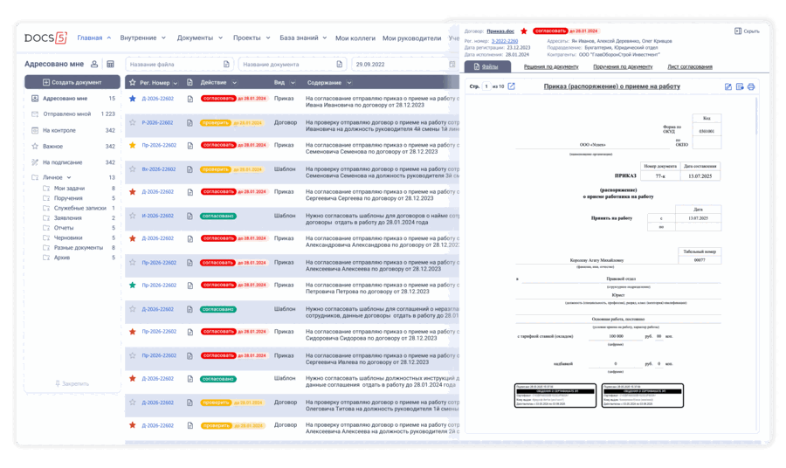Toggle star on row И-2026-22602
This screenshot has width=786, height=468.
click(133, 216)
